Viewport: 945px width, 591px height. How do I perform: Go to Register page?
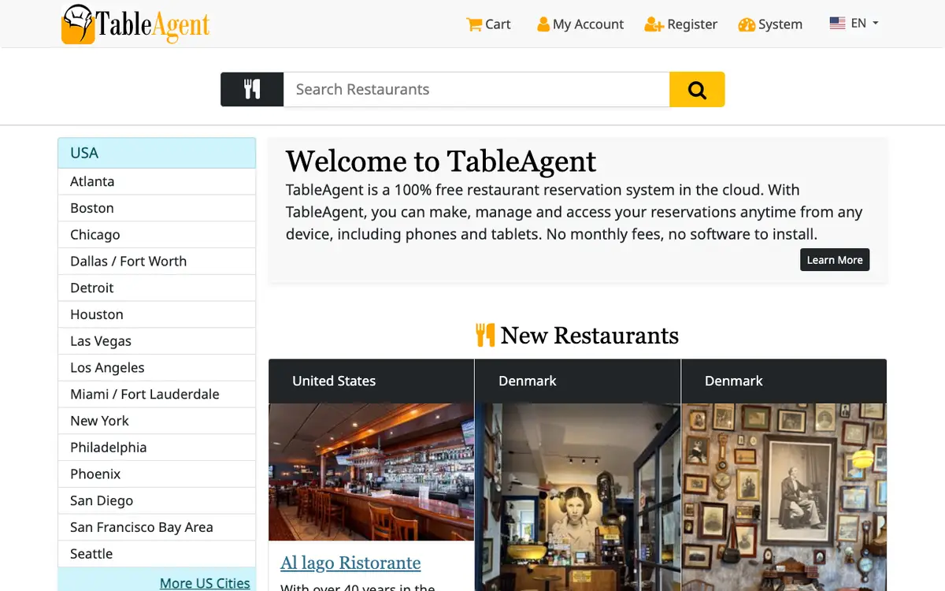click(680, 24)
